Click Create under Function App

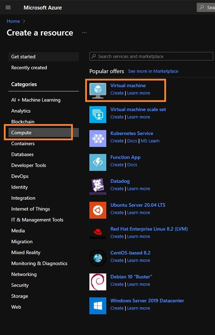[x=117, y=165]
